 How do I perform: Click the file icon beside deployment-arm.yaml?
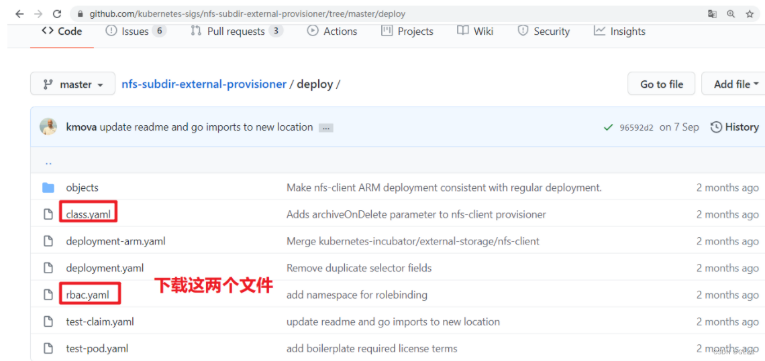click(x=48, y=241)
